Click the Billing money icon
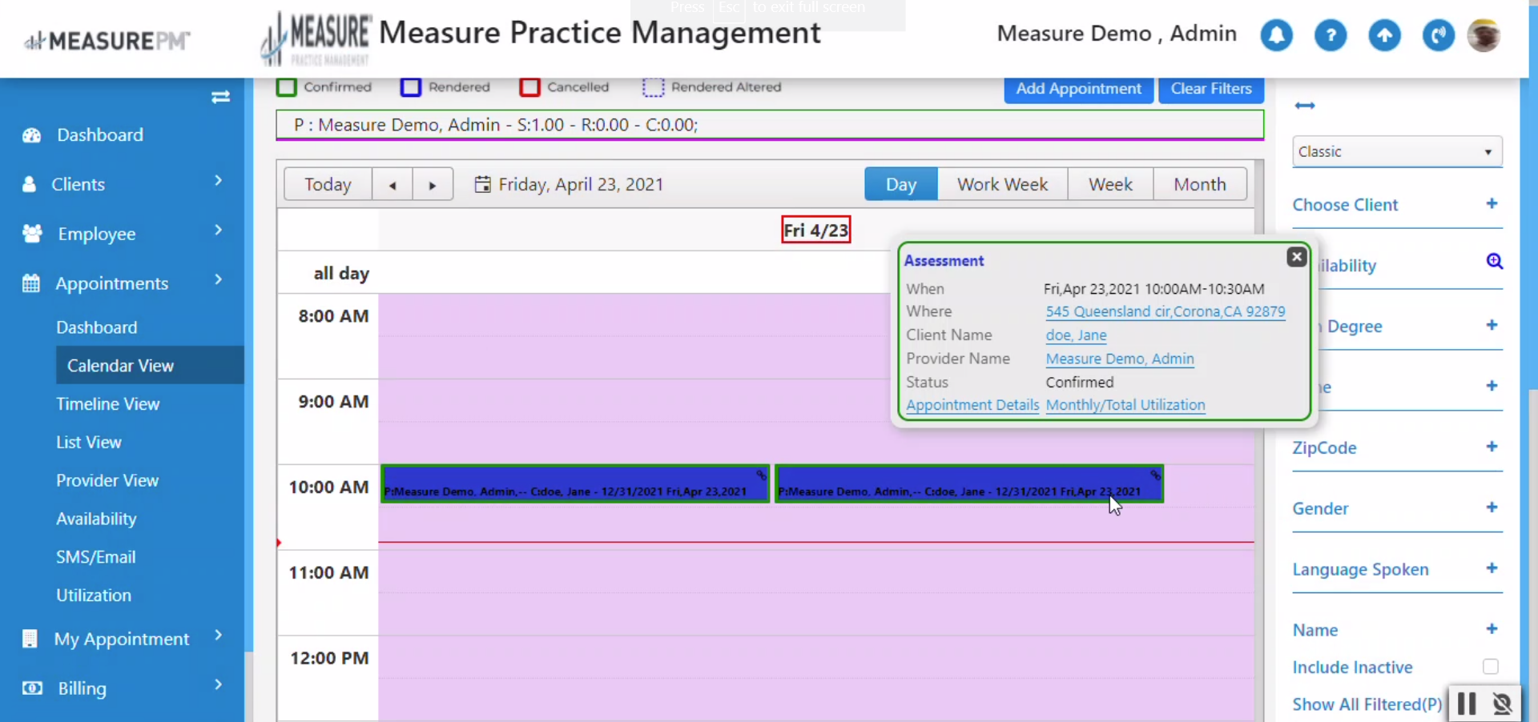Viewport: 1538px width, 722px height. [x=32, y=688]
